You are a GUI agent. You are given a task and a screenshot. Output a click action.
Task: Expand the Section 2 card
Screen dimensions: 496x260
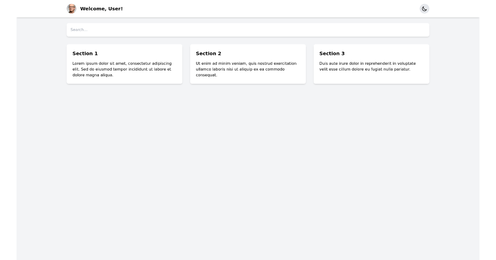point(248,64)
